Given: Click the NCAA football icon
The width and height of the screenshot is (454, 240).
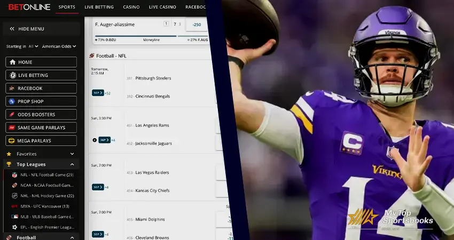Looking at the screenshot, I should [14, 186].
